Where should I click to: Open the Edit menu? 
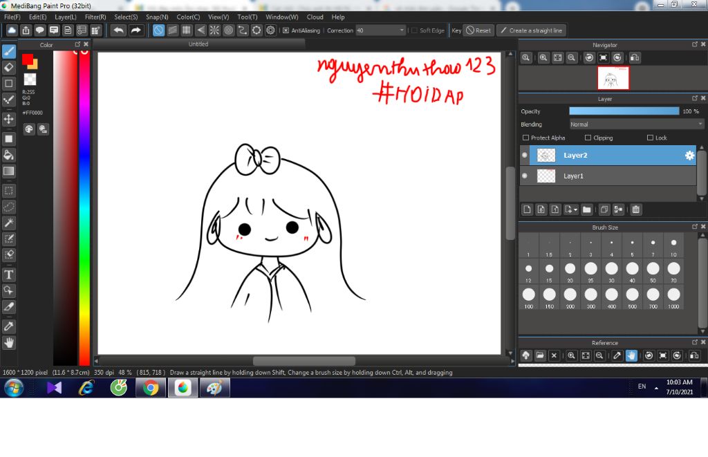37,17
